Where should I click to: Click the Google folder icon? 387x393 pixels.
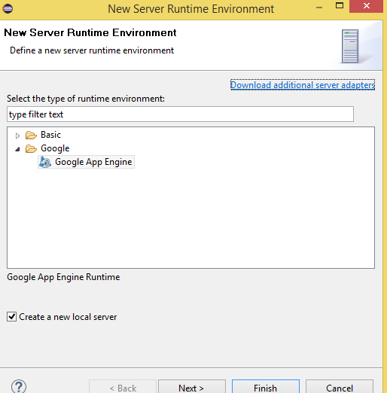point(31,148)
